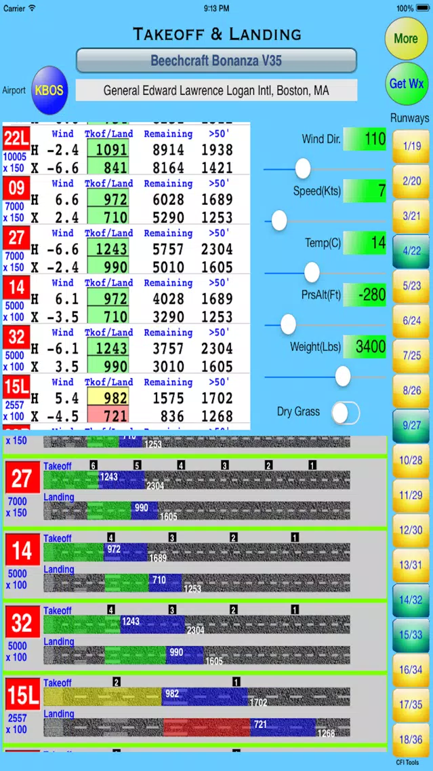433x771 pixels.
Task: Open Beechcraft Bonanza V35 aircraft selector
Action: [x=216, y=61]
